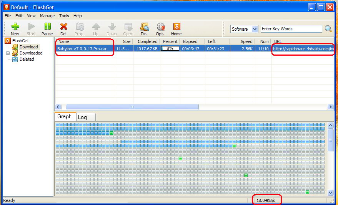338x205 pixels.
Task: Open the Manage menu
Action: (47, 16)
